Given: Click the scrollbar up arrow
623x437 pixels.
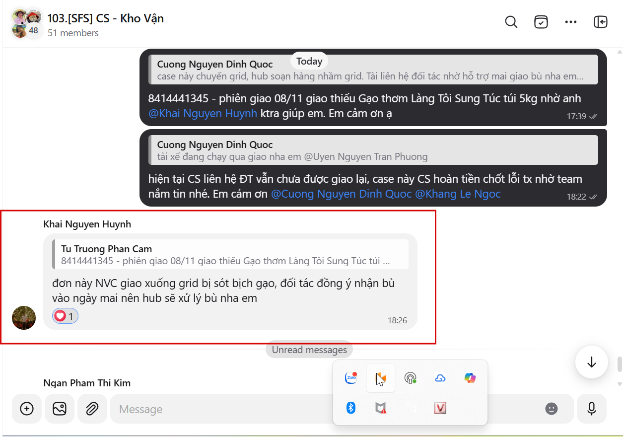Looking at the screenshot, I should point(619,51).
